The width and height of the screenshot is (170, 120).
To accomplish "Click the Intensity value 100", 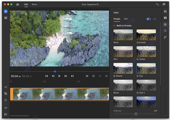I will coord(155,111).
